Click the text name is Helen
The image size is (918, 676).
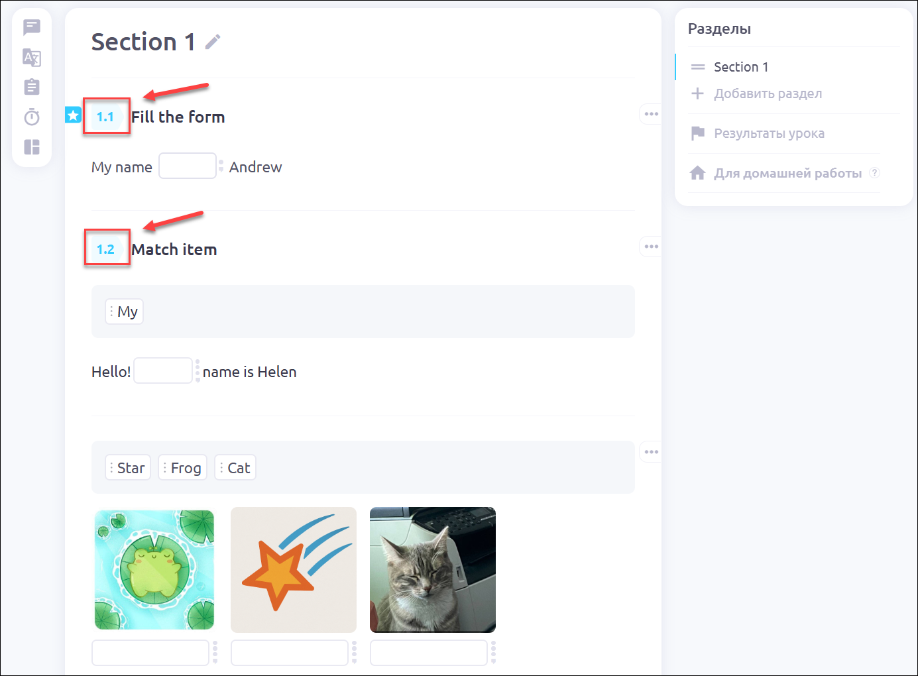point(249,372)
